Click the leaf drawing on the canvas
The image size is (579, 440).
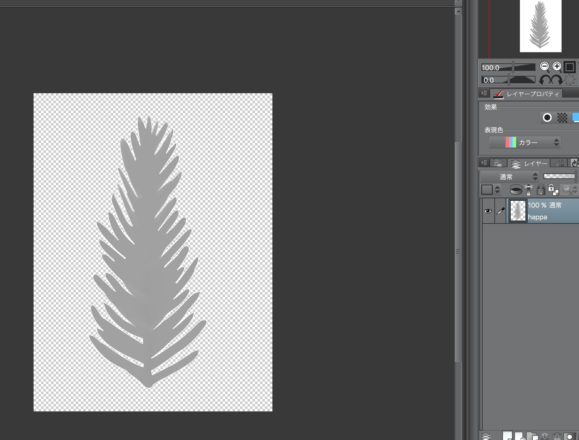tap(148, 252)
